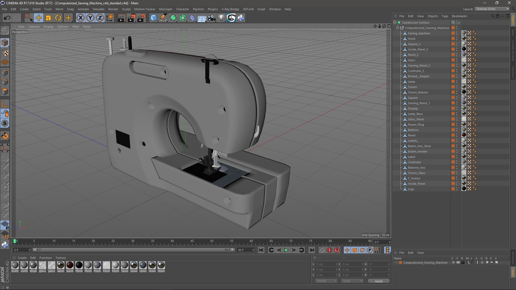Add a Subdivision Surface generator
The height and width of the screenshot is (290, 516).
tap(173, 18)
